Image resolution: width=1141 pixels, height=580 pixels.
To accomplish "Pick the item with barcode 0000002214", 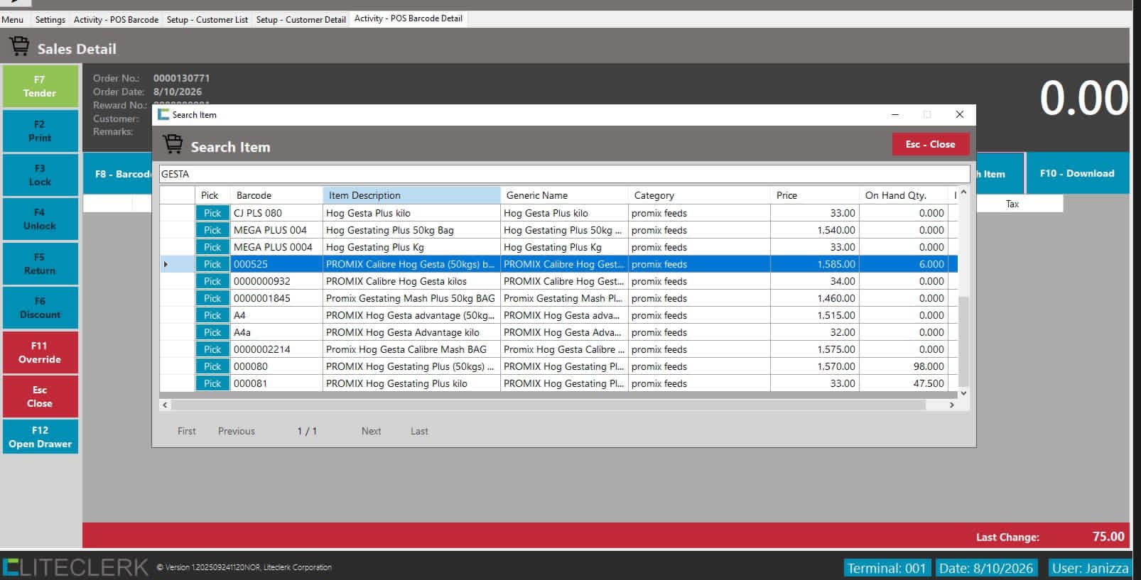I will click(x=212, y=349).
